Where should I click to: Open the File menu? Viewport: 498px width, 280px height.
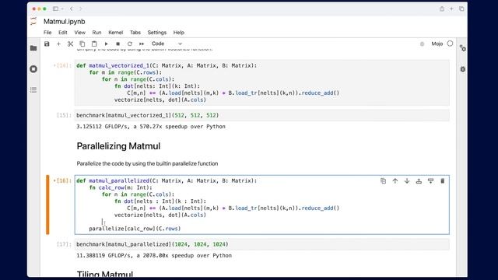tap(47, 33)
